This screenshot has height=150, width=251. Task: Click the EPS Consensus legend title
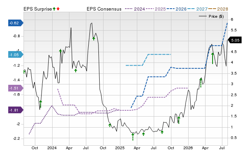pyautogui.click(x=104, y=9)
